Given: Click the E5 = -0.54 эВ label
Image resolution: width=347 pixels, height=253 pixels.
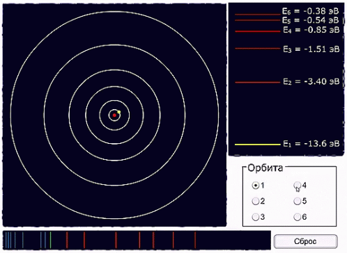Looking at the screenshot, I should pyautogui.click(x=311, y=20).
